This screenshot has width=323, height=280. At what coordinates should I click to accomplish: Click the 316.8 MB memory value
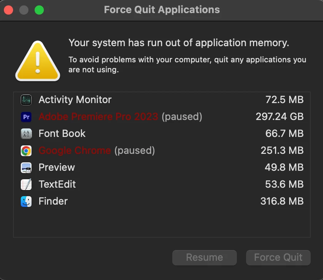282,201
